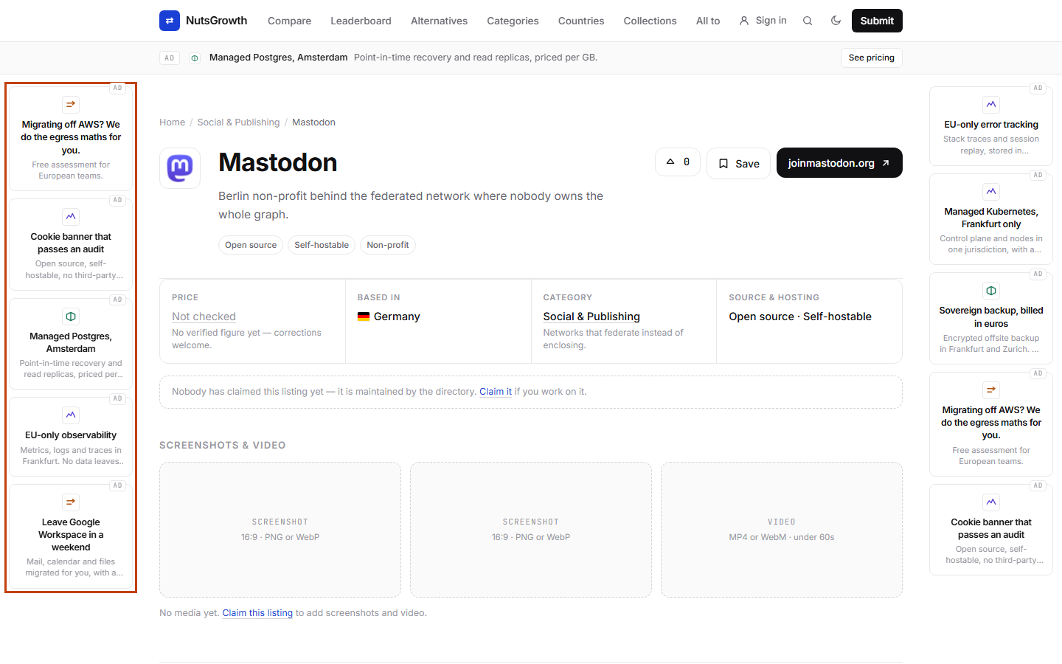This screenshot has width=1062, height=664.
Task: Click the Germany flag icon
Action: point(364,317)
